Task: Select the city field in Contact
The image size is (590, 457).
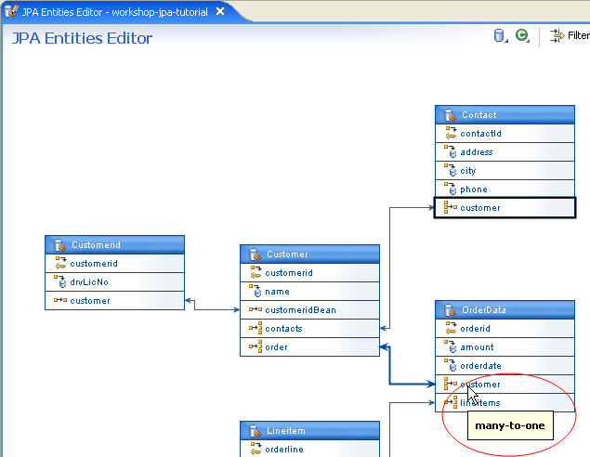Action: pyautogui.click(x=505, y=170)
